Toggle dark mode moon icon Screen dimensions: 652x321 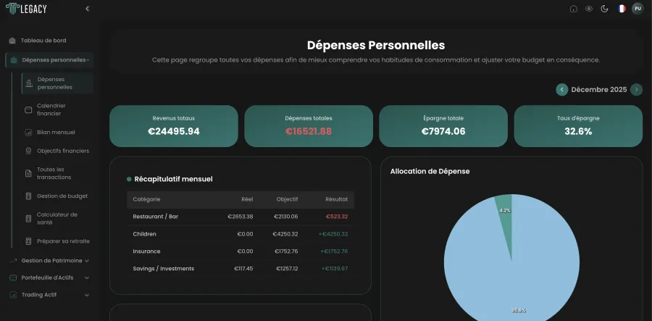click(605, 9)
